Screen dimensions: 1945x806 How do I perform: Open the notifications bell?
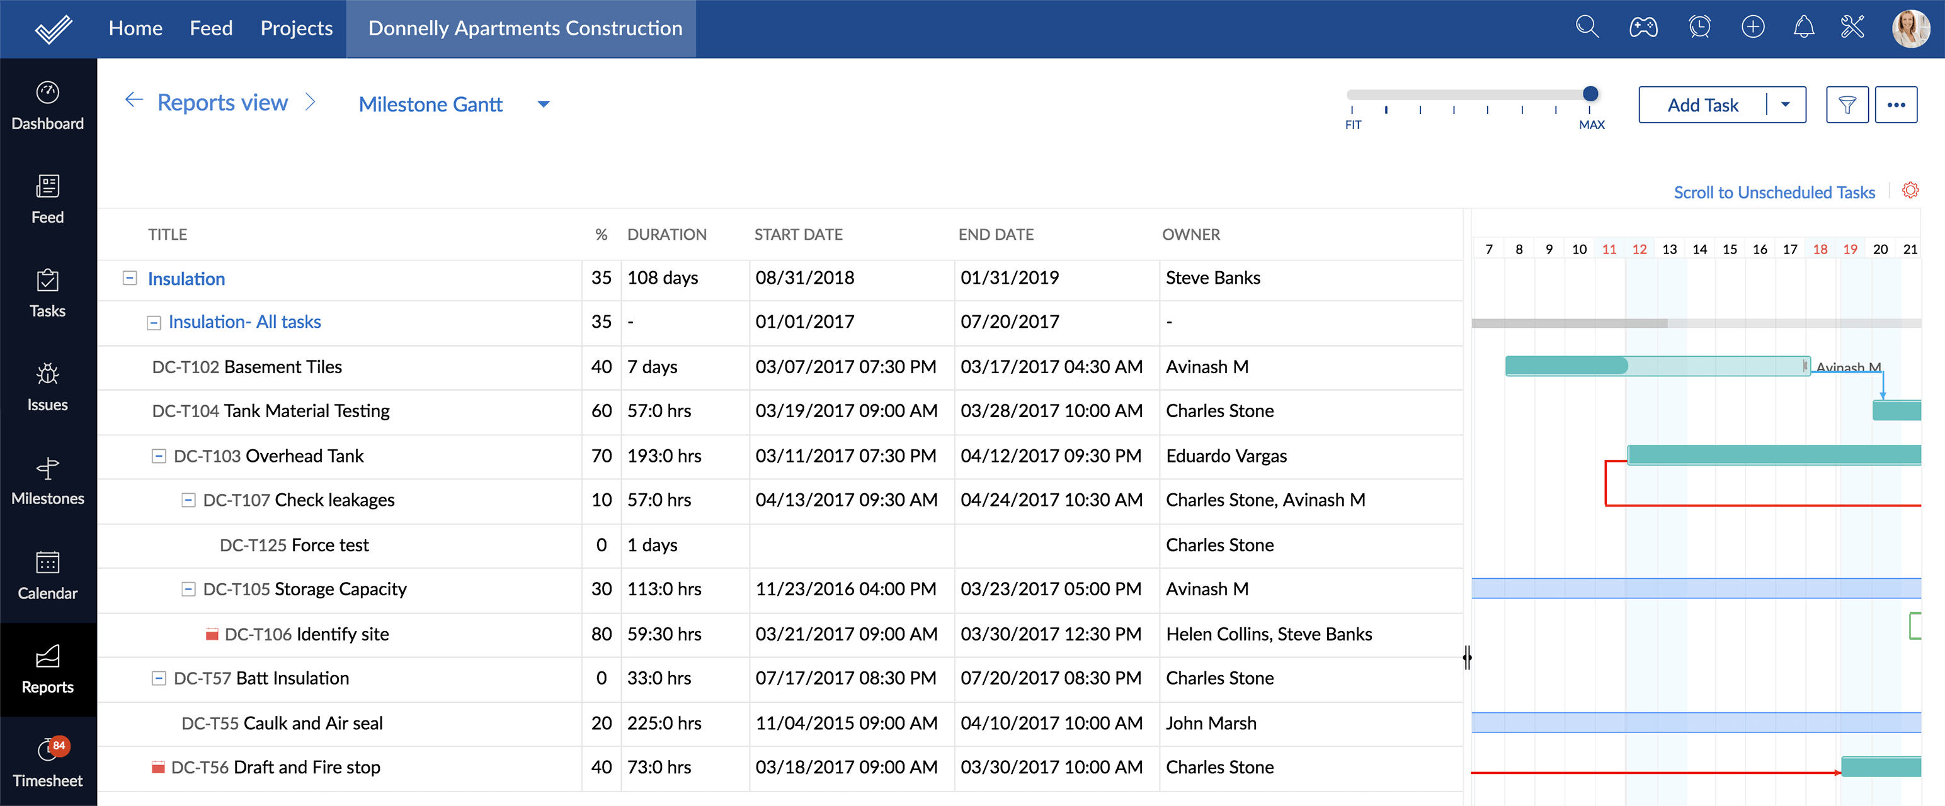coord(1803,27)
